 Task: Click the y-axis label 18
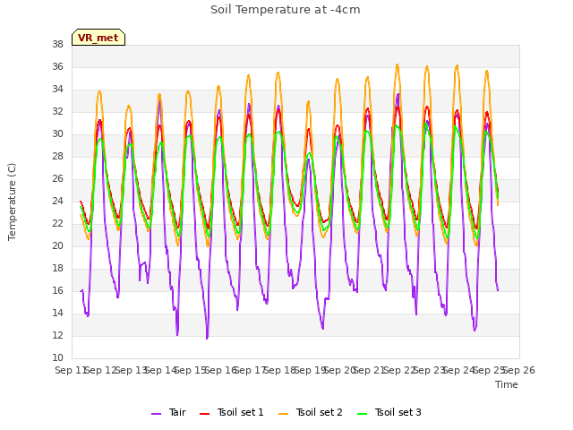point(57,269)
